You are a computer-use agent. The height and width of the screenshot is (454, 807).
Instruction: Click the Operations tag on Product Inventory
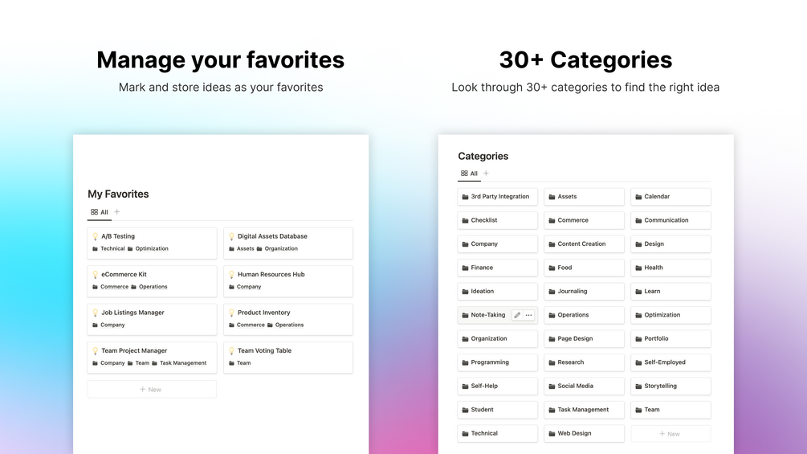tap(289, 325)
